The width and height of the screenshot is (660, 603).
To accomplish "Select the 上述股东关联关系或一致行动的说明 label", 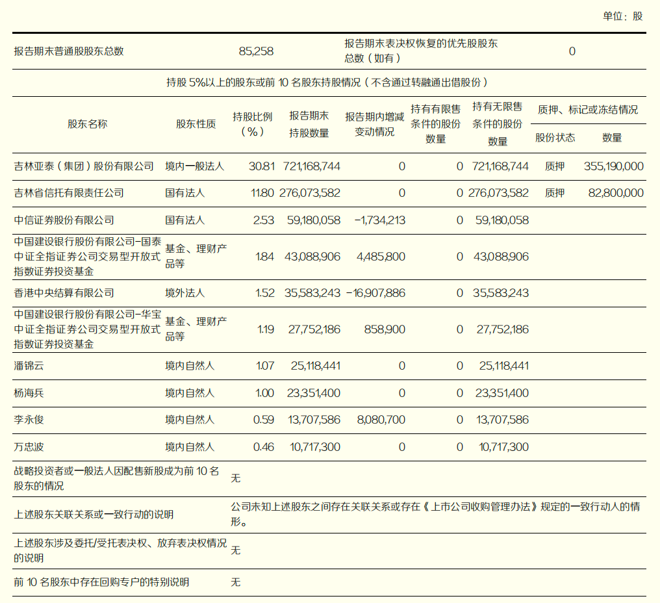I will pyautogui.click(x=94, y=515).
